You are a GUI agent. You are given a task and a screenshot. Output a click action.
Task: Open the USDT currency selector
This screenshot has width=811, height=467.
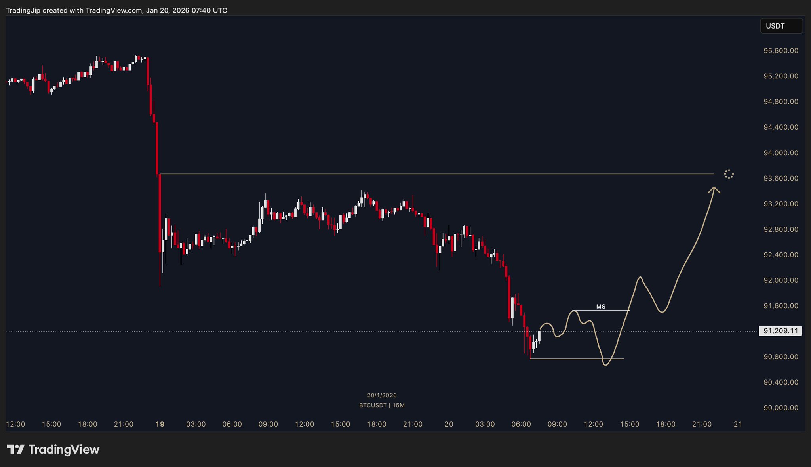pyautogui.click(x=781, y=26)
